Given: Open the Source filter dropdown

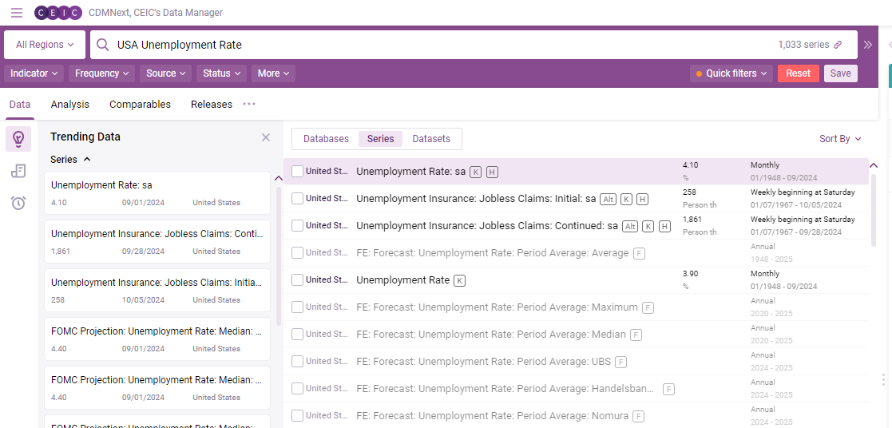Looking at the screenshot, I should click(x=166, y=73).
